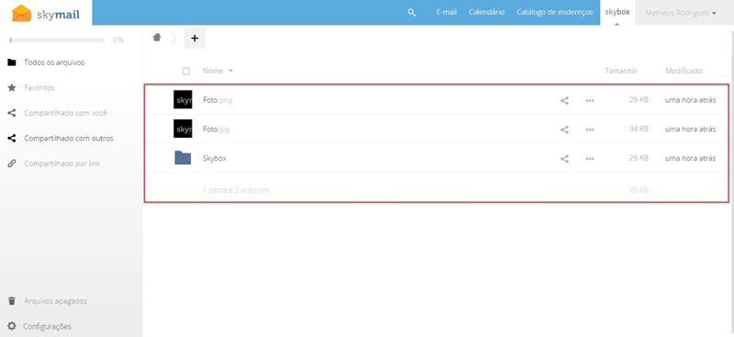The height and width of the screenshot is (337, 734).
Task: Share the Foto.png file
Action: pyautogui.click(x=564, y=100)
